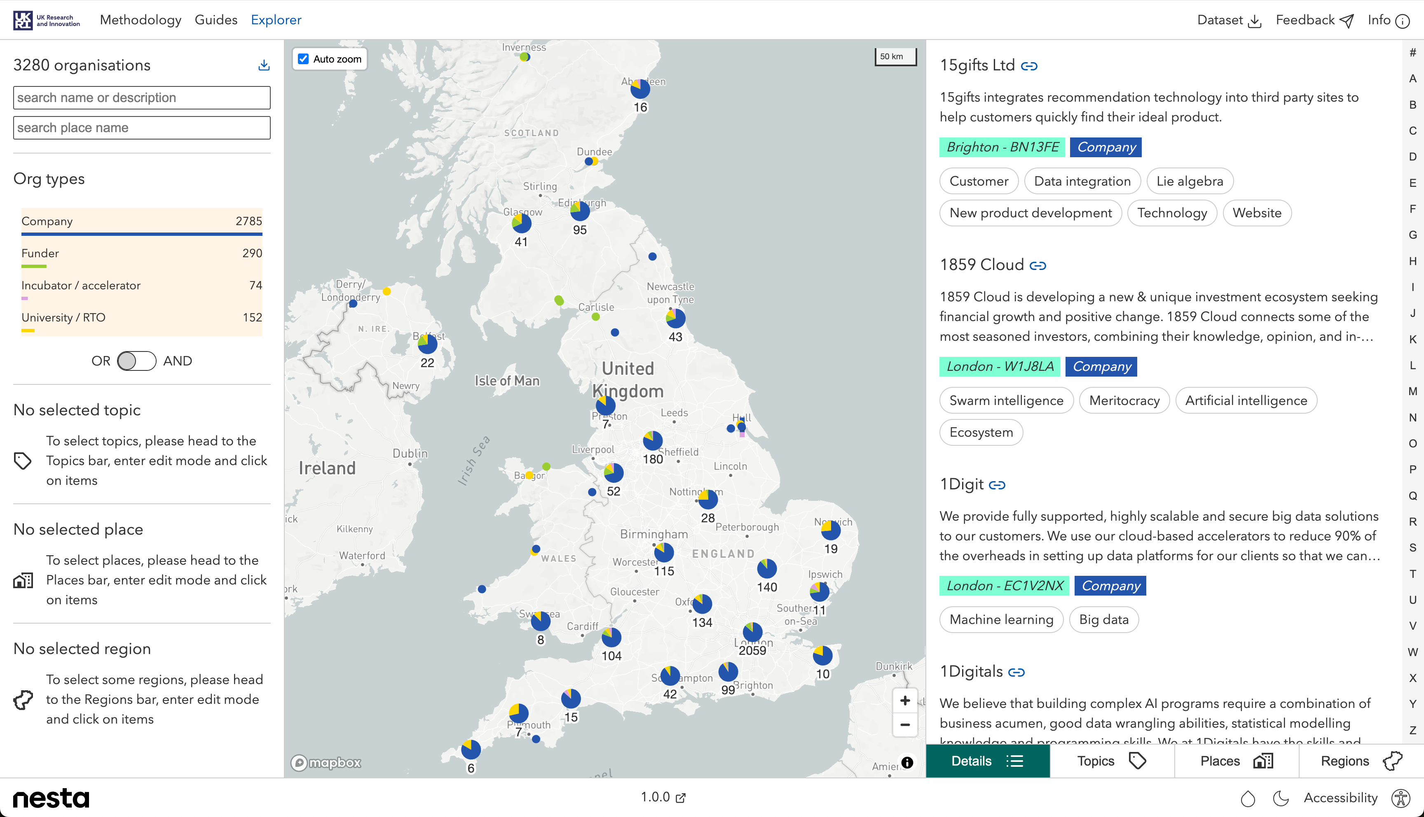Open Accessibility settings icon
This screenshot has height=817, width=1424.
pyautogui.click(x=1401, y=798)
